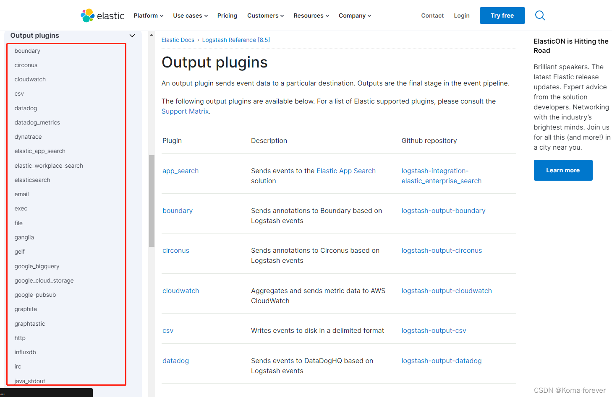Viewport: 612px width, 397px height.
Task: Open the Logstash Reference breadcrumb link
Action: point(236,39)
